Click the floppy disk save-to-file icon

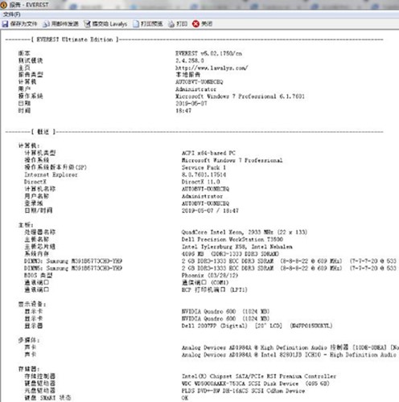click(x=5, y=24)
